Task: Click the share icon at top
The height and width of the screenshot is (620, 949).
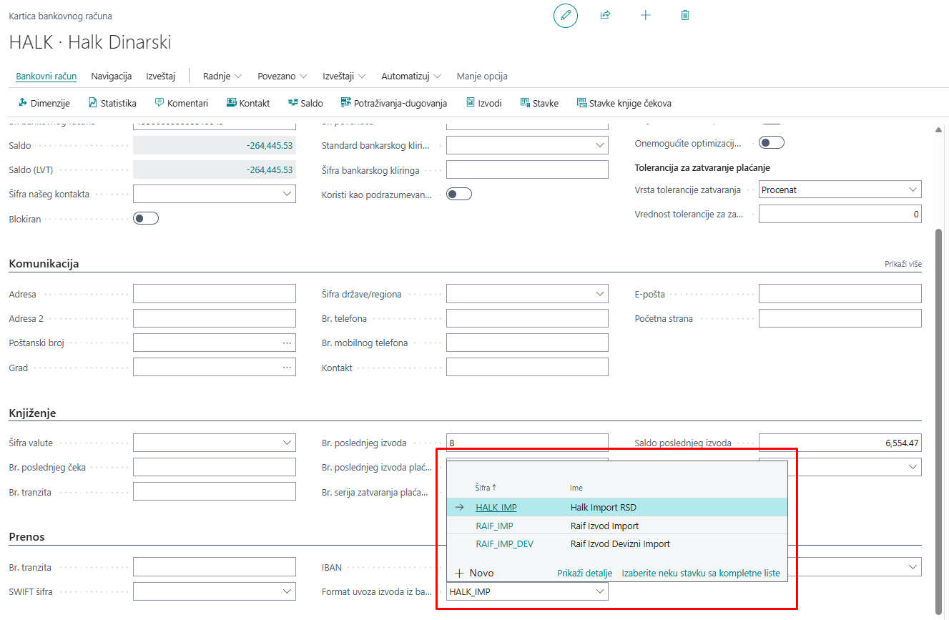Action: [605, 15]
